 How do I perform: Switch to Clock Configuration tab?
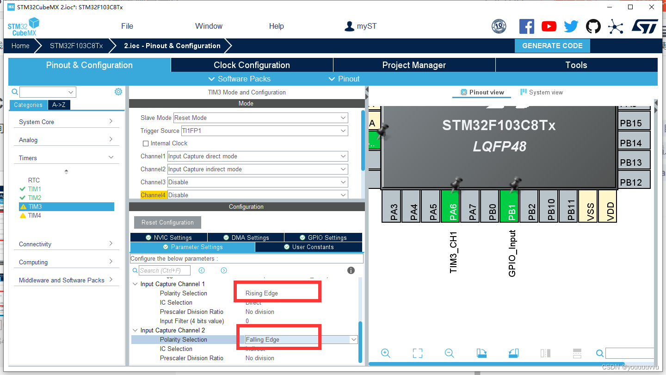[x=252, y=65]
